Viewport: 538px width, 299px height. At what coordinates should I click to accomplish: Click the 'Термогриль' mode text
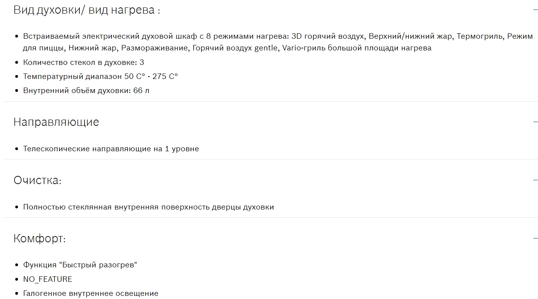(479, 36)
